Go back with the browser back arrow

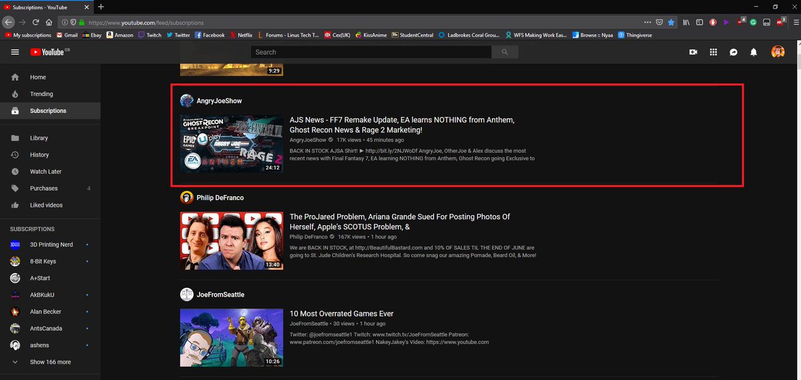pos(8,22)
